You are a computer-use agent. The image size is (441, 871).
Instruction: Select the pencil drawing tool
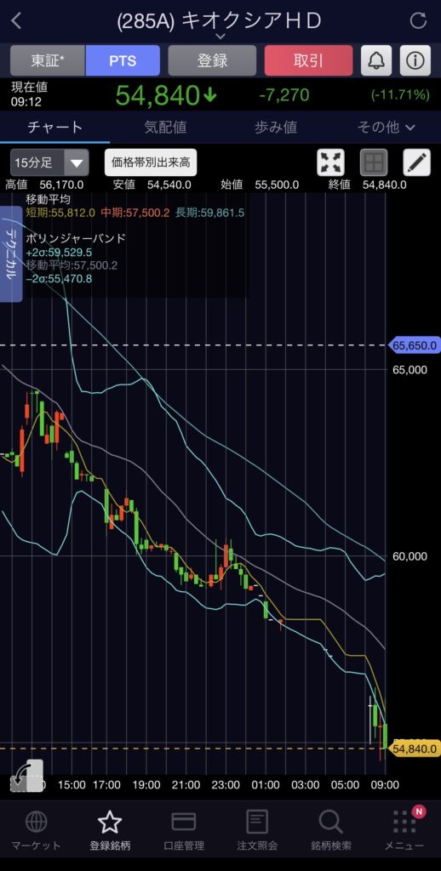(416, 162)
